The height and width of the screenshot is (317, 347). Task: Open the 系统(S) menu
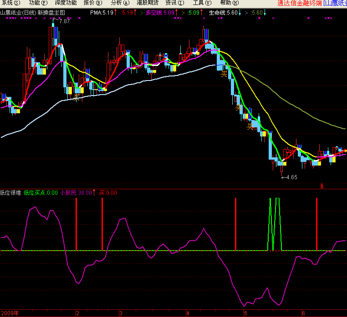11,3
